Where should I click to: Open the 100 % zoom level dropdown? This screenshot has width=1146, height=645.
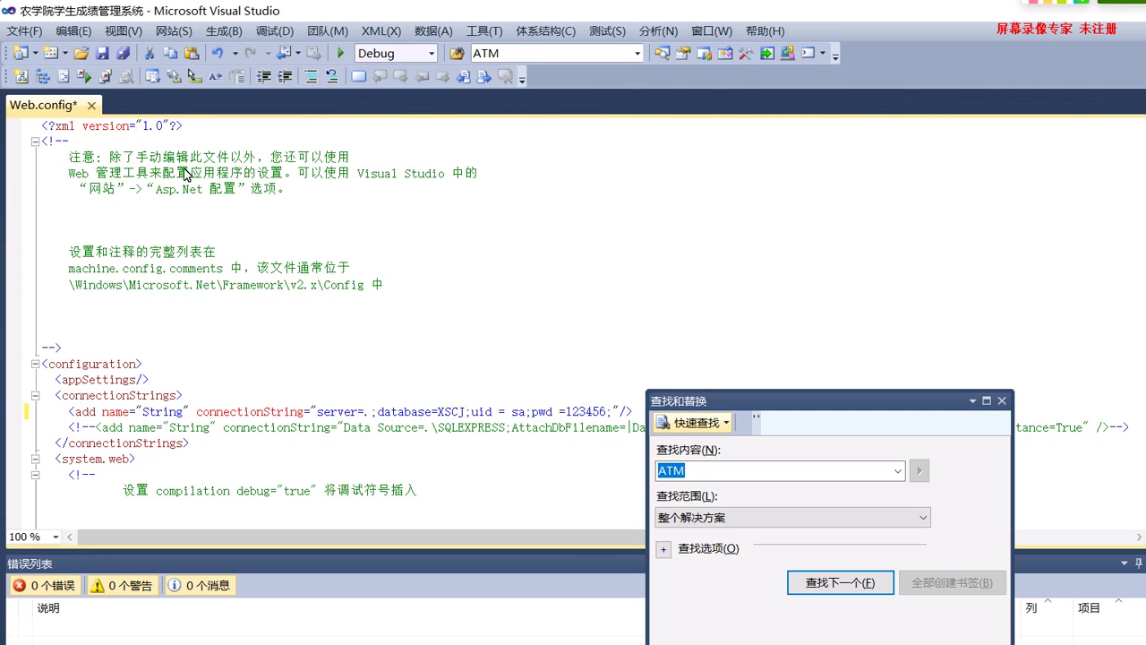pos(56,537)
